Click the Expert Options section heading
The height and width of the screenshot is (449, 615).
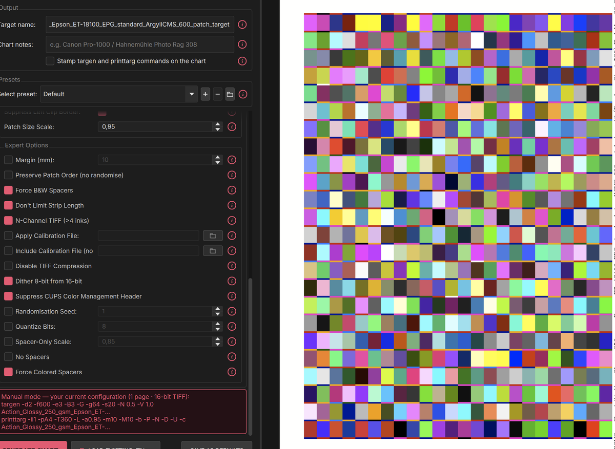[x=27, y=145]
